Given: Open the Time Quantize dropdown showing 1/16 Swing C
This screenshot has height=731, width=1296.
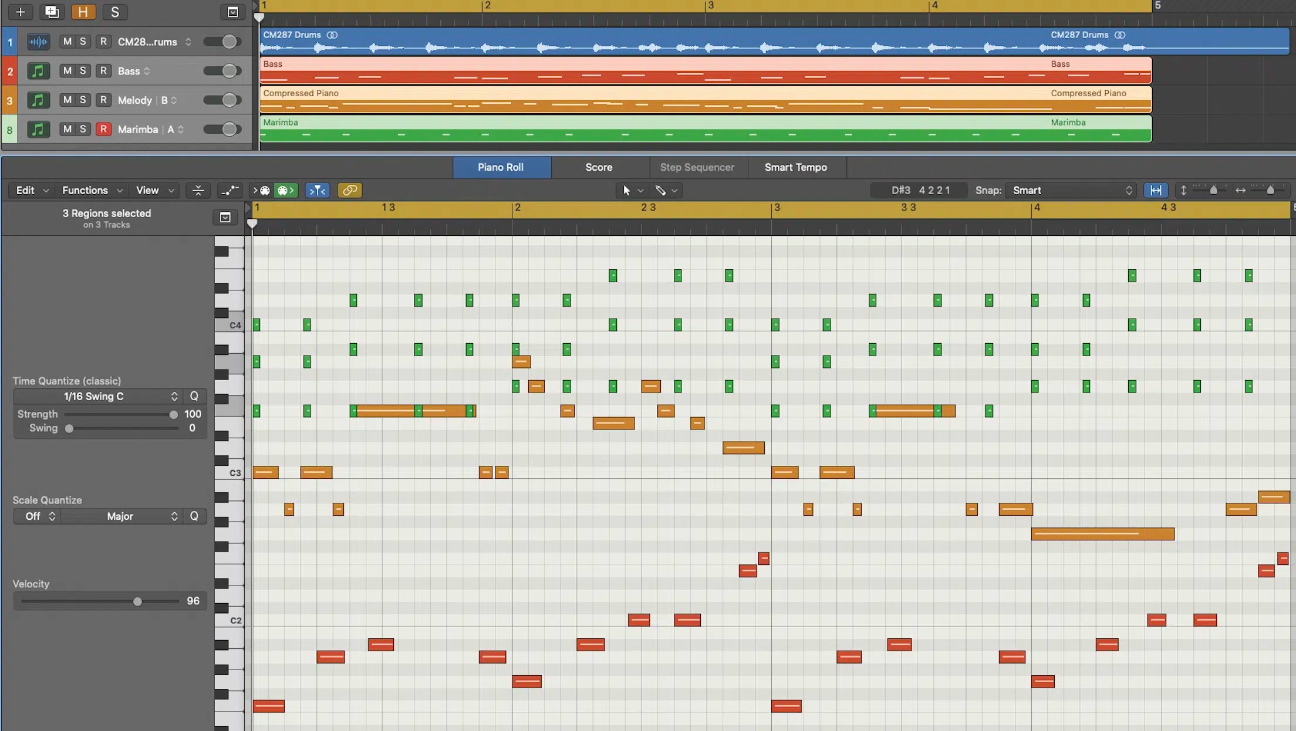Looking at the screenshot, I should (95, 396).
